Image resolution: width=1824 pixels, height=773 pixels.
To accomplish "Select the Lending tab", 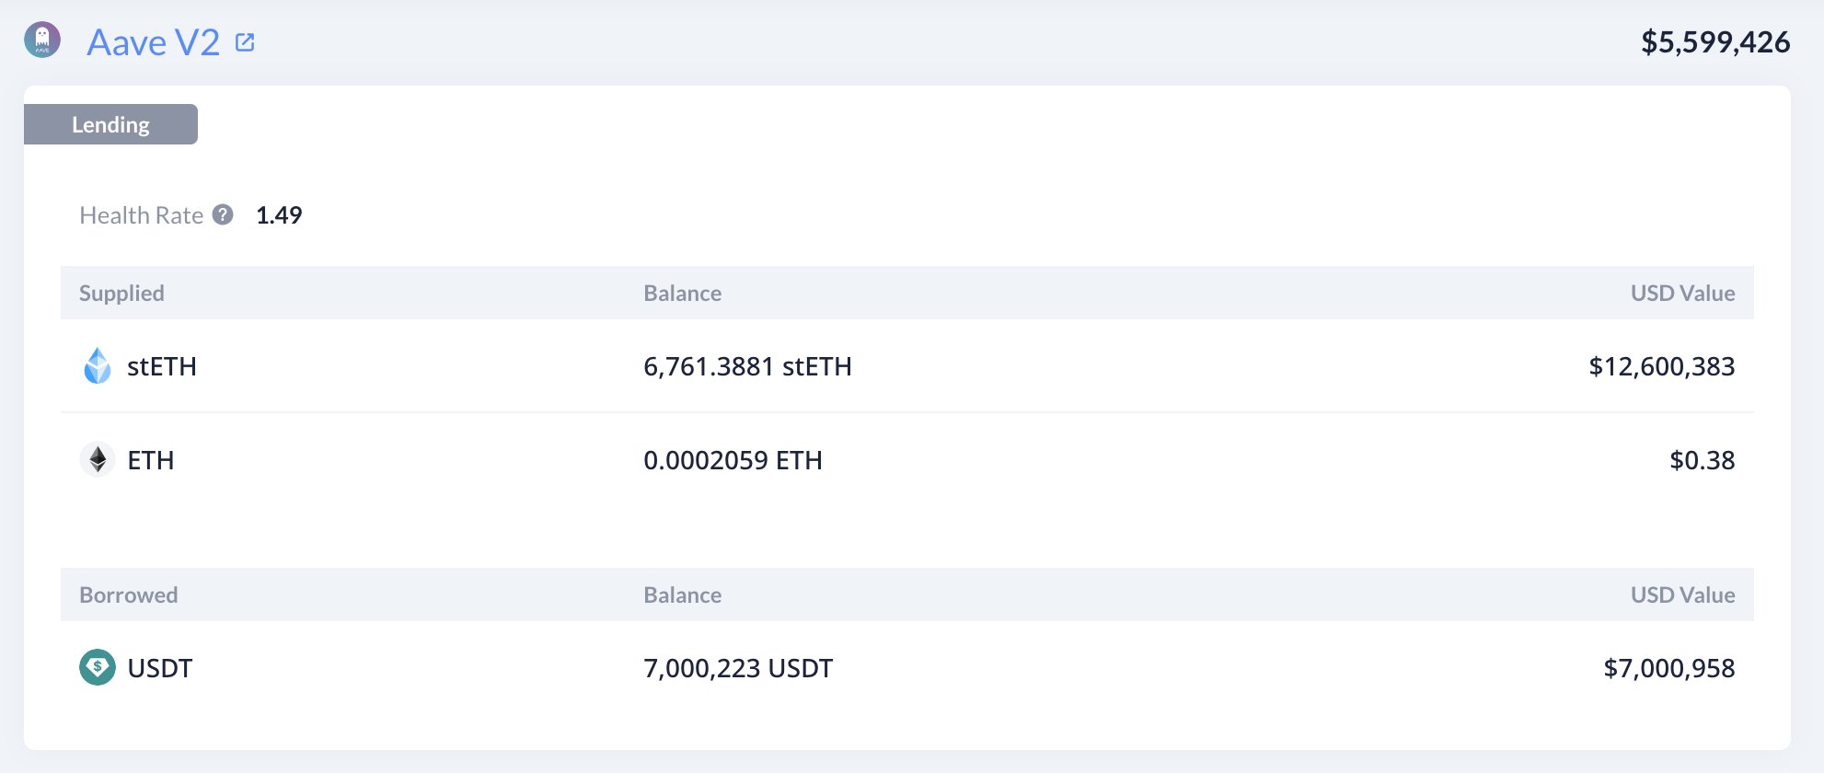I will click(110, 124).
